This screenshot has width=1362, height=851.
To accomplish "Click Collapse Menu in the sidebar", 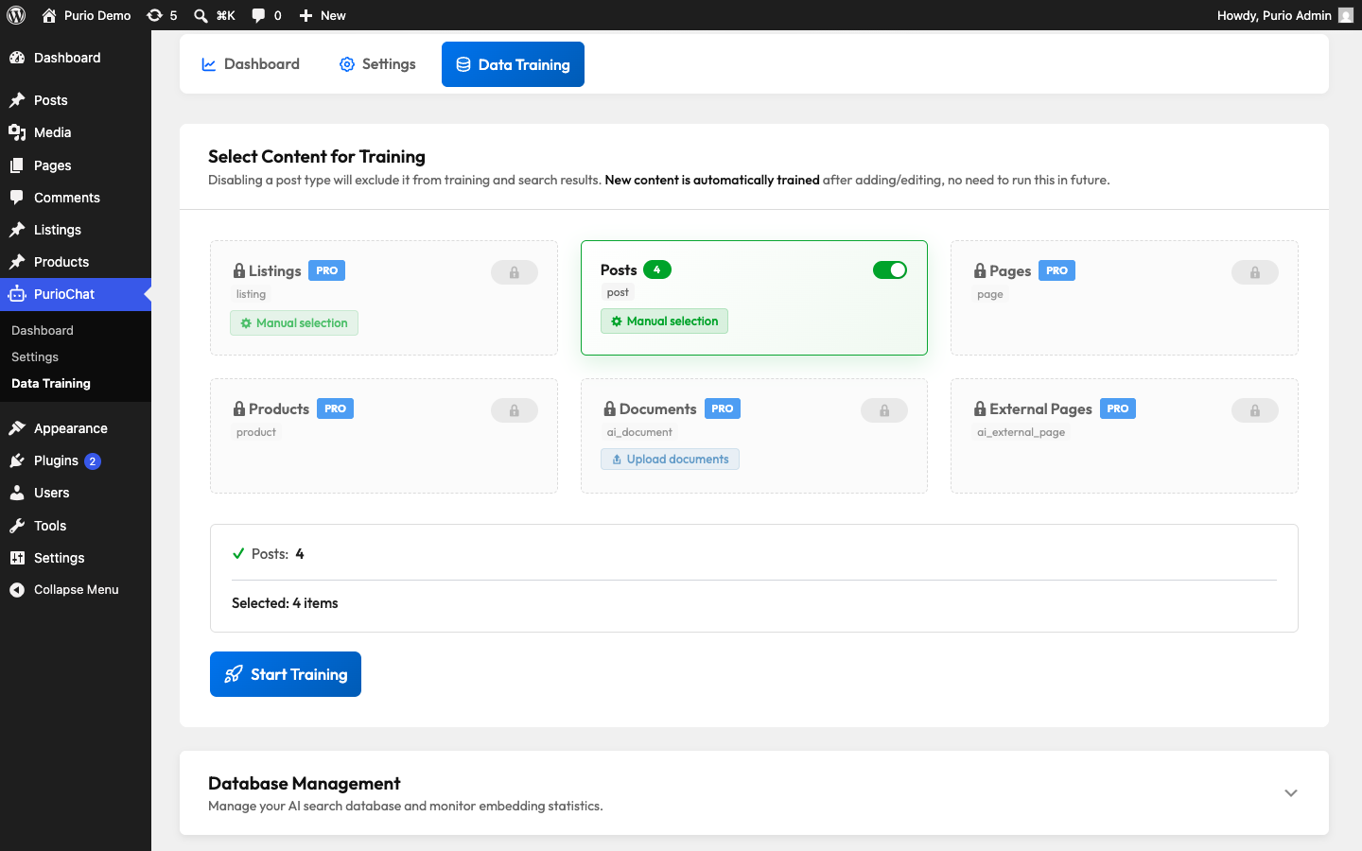I will [x=76, y=589].
